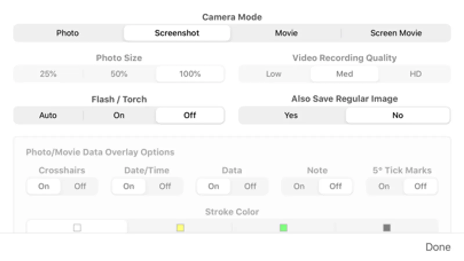Pick the green stroke color swatch

point(284,228)
